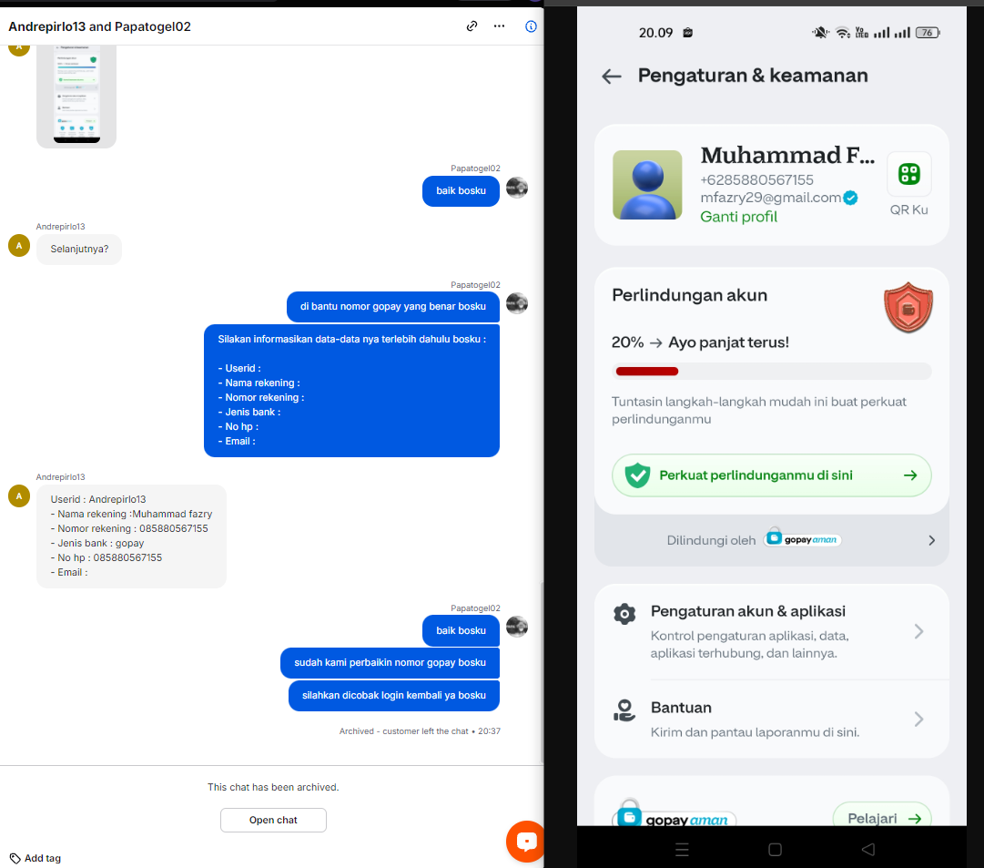Tap the Android home navigation button

(x=775, y=849)
